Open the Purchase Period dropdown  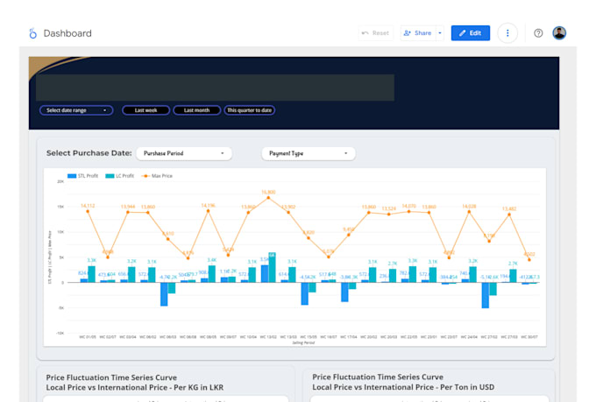coord(184,153)
